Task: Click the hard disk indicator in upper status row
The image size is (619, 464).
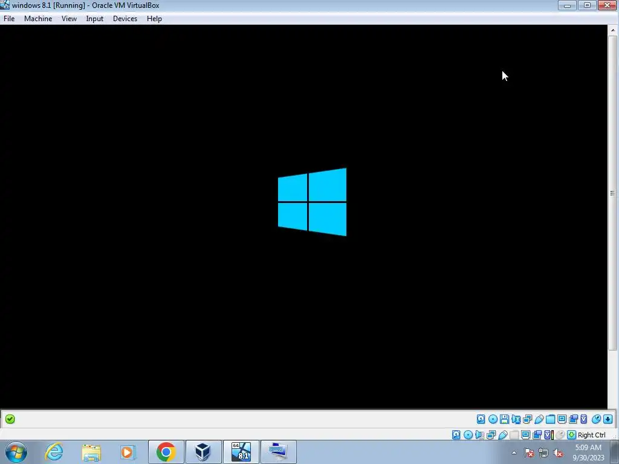Action: pyautogui.click(x=481, y=419)
